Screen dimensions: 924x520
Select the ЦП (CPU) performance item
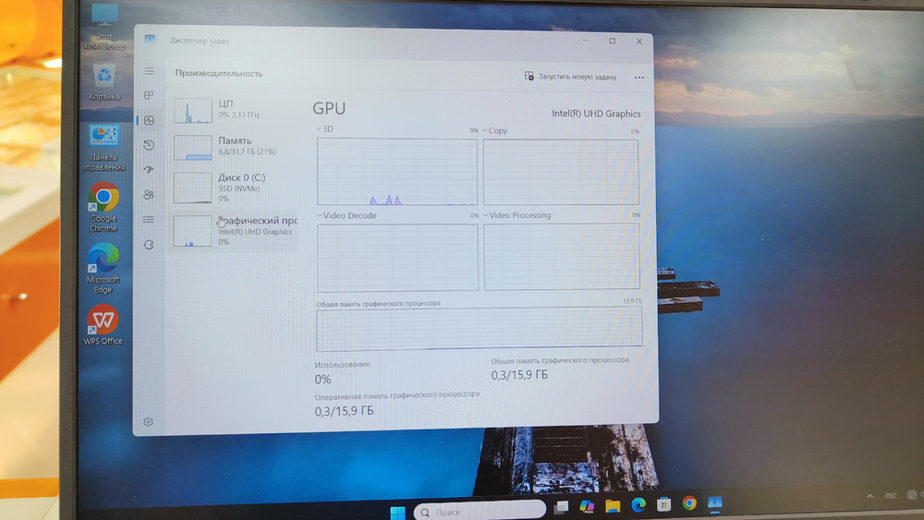pos(233,110)
